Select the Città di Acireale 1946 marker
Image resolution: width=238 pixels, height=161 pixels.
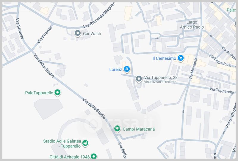tap(94, 156)
